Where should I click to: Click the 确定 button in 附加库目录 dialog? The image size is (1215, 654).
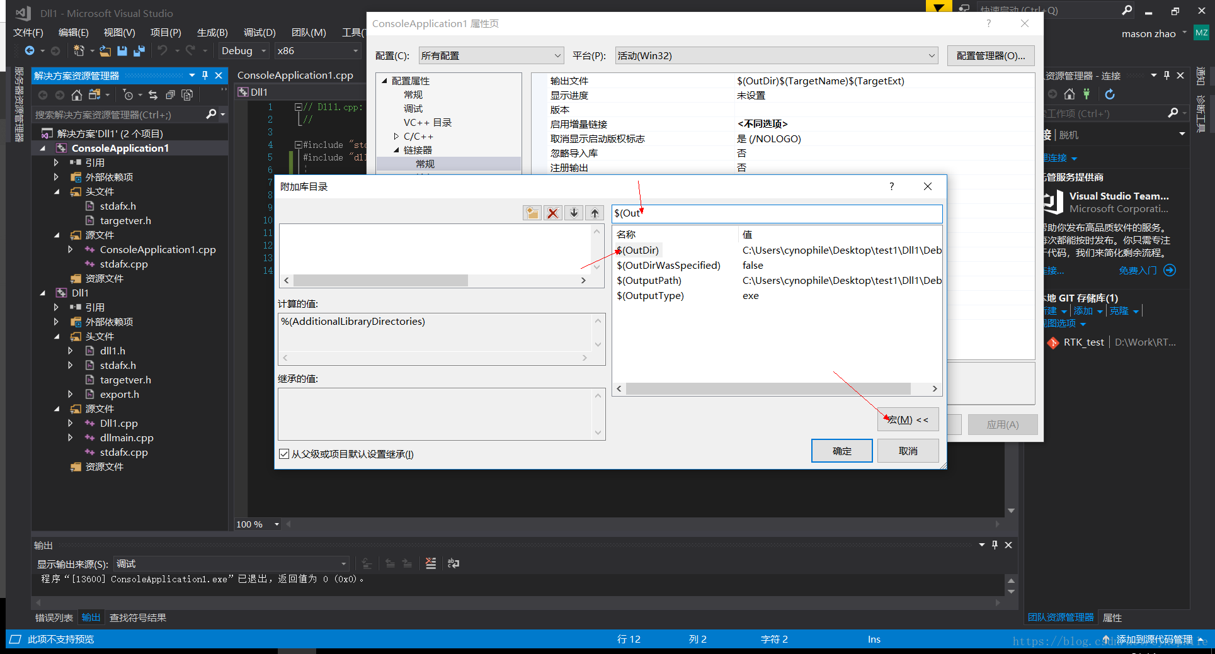coord(842,451)
